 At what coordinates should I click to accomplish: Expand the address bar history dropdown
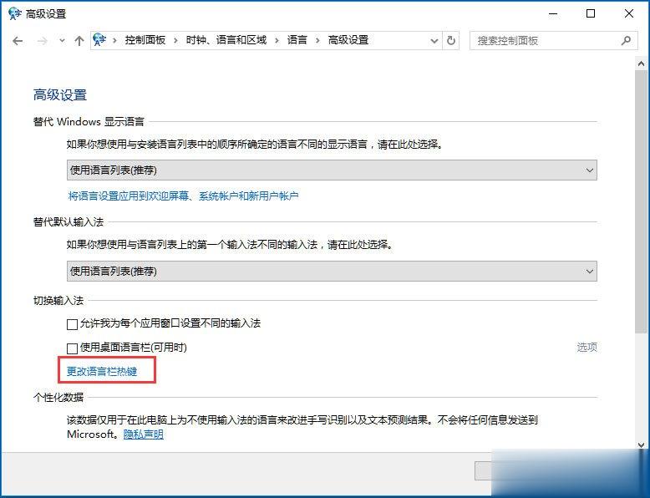coord(434,41)
